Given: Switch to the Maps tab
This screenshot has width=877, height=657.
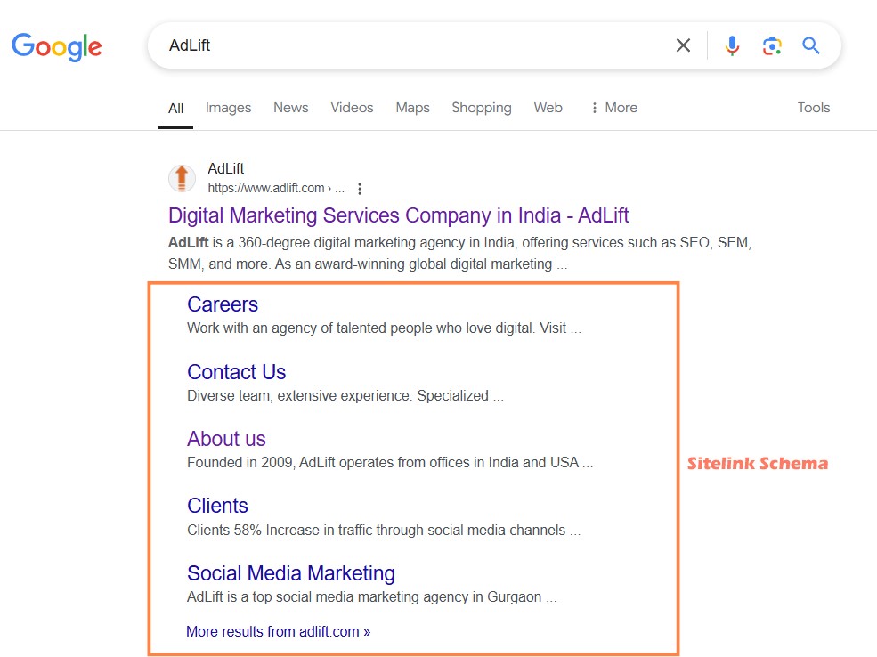Looking at the screenshot, I should click(413, 108).
